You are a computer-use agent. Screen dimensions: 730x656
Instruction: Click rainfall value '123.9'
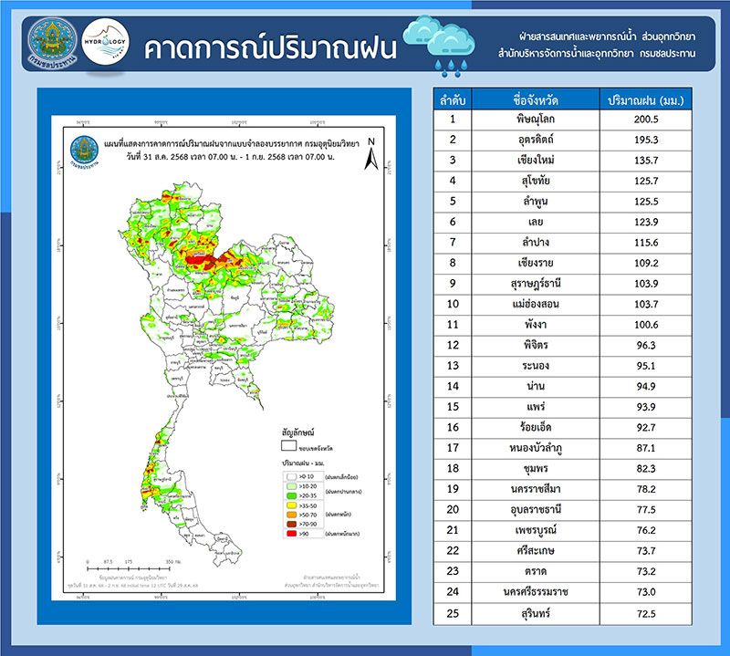point(646,222)
